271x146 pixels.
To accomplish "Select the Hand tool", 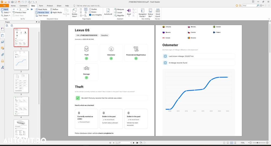I will click(5, 9).
